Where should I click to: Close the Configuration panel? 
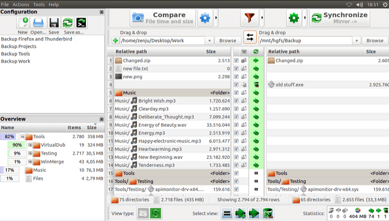coord(101,12)
